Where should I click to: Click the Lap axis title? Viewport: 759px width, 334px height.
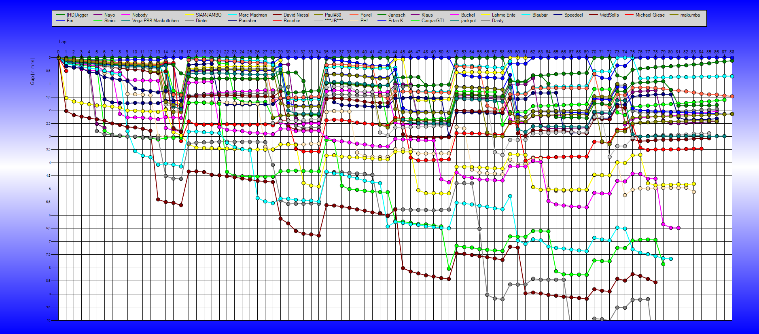(63, 42)
